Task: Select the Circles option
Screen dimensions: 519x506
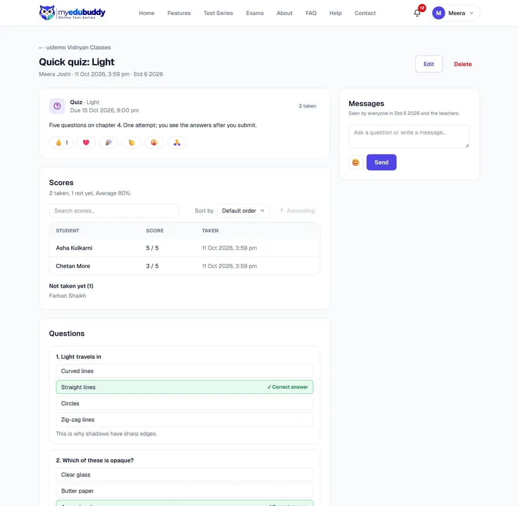Action: [x=184, y=403]
